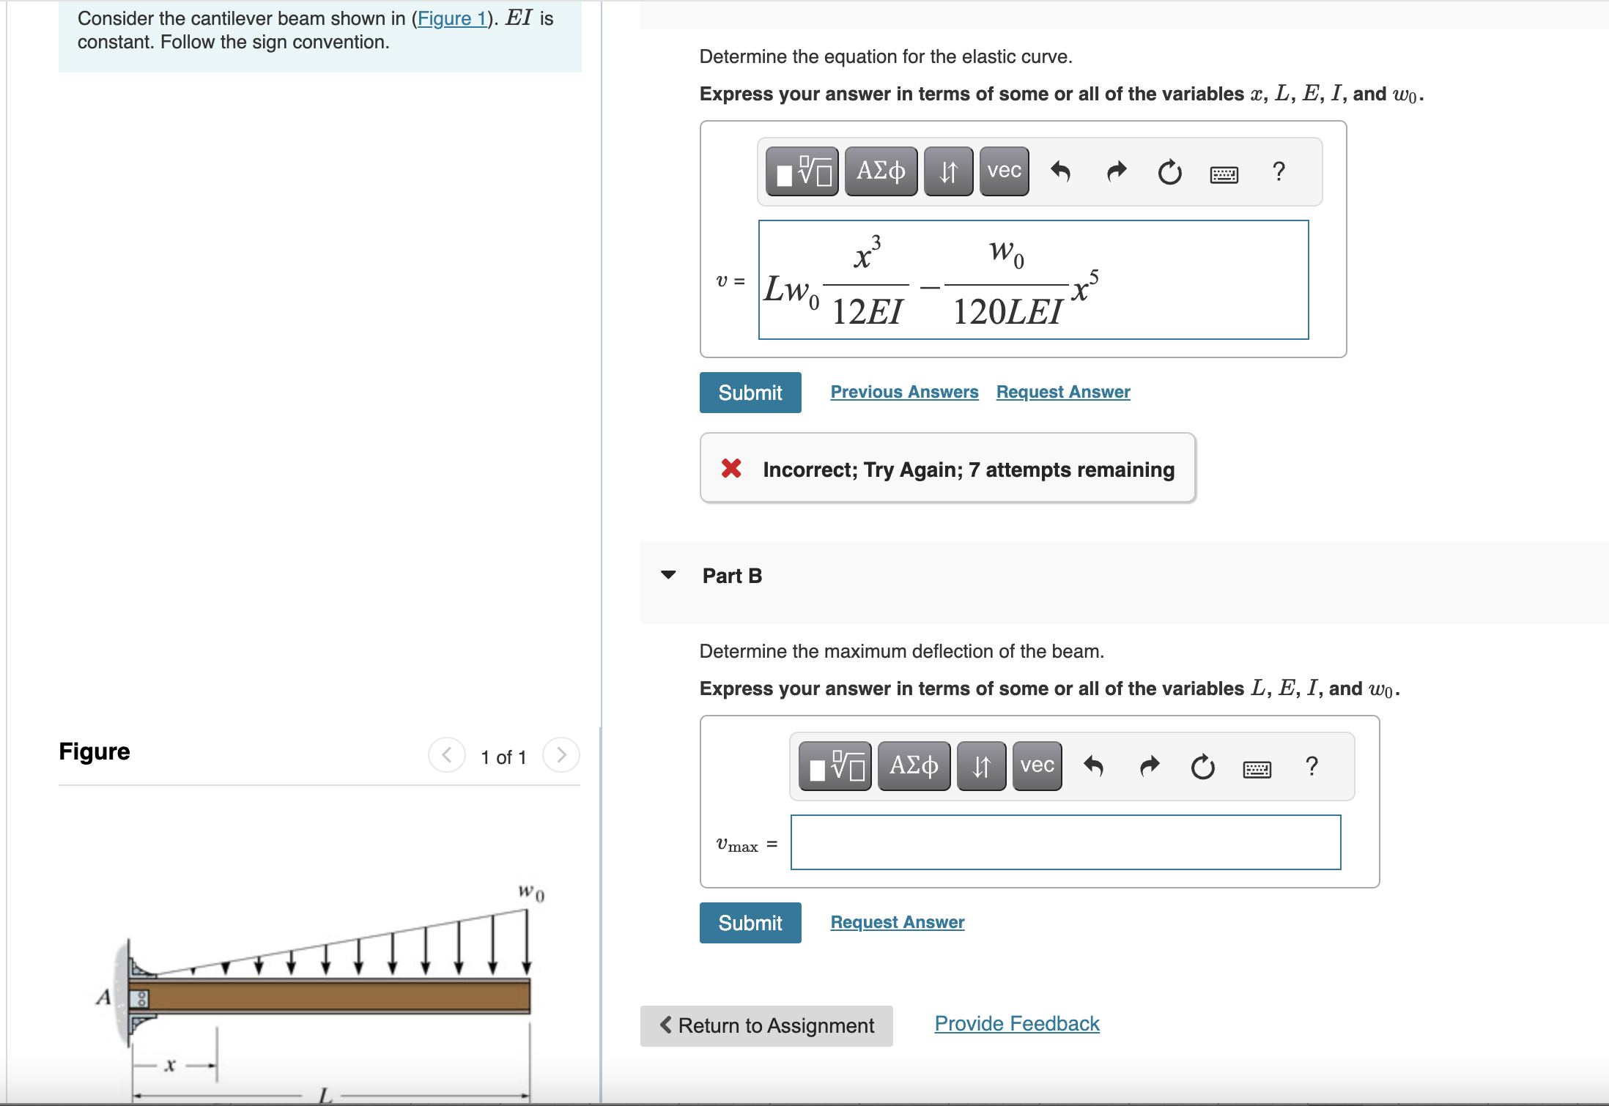Apply vector notation with the vec icon
The image size is (1609, 1106).
(1003, 171)
